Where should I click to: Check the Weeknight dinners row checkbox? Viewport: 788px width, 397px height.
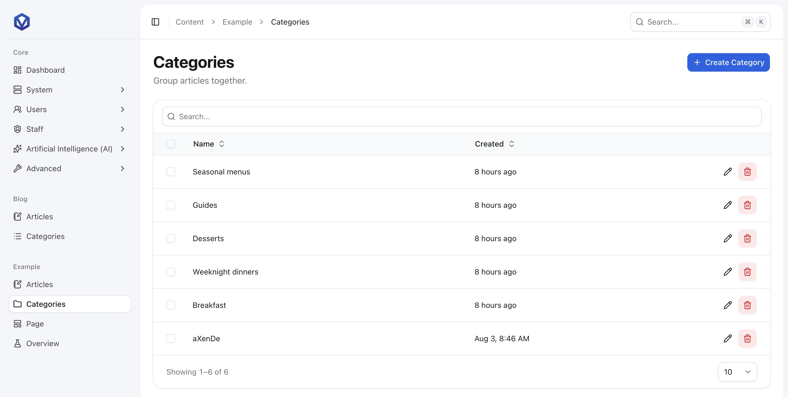[171, 272]
